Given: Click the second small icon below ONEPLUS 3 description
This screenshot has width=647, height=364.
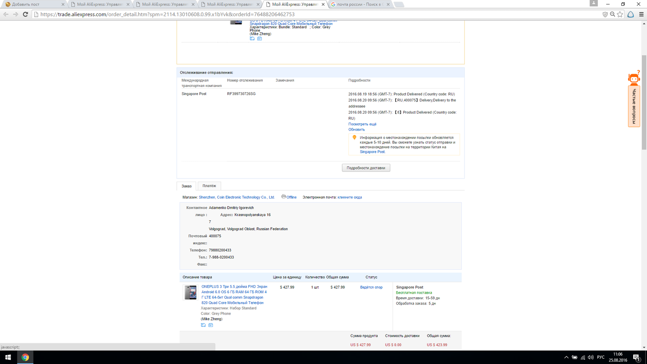Looking at the screenshot, I should coord(211,325).
